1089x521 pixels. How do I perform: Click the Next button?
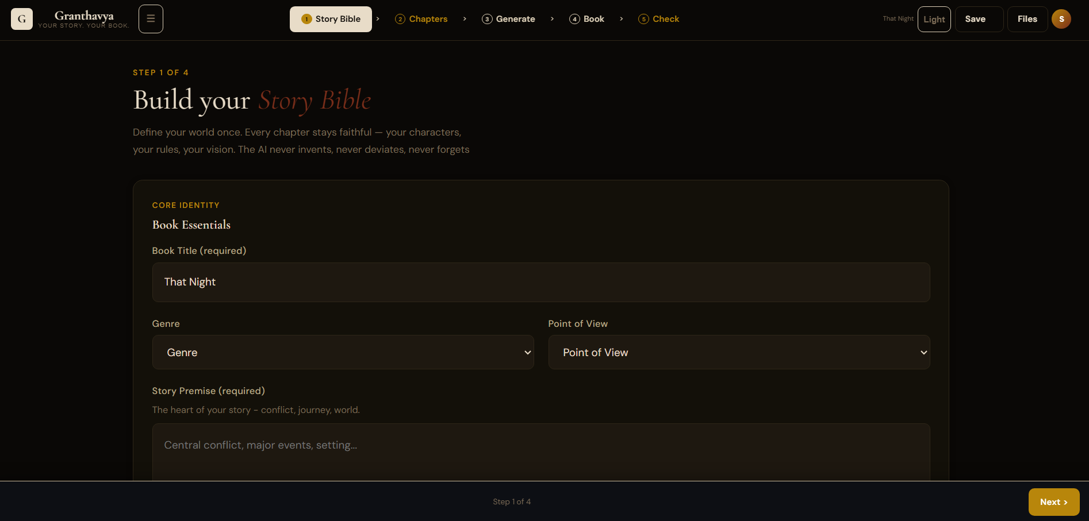pyautogui.click(x=1054, y=502)
